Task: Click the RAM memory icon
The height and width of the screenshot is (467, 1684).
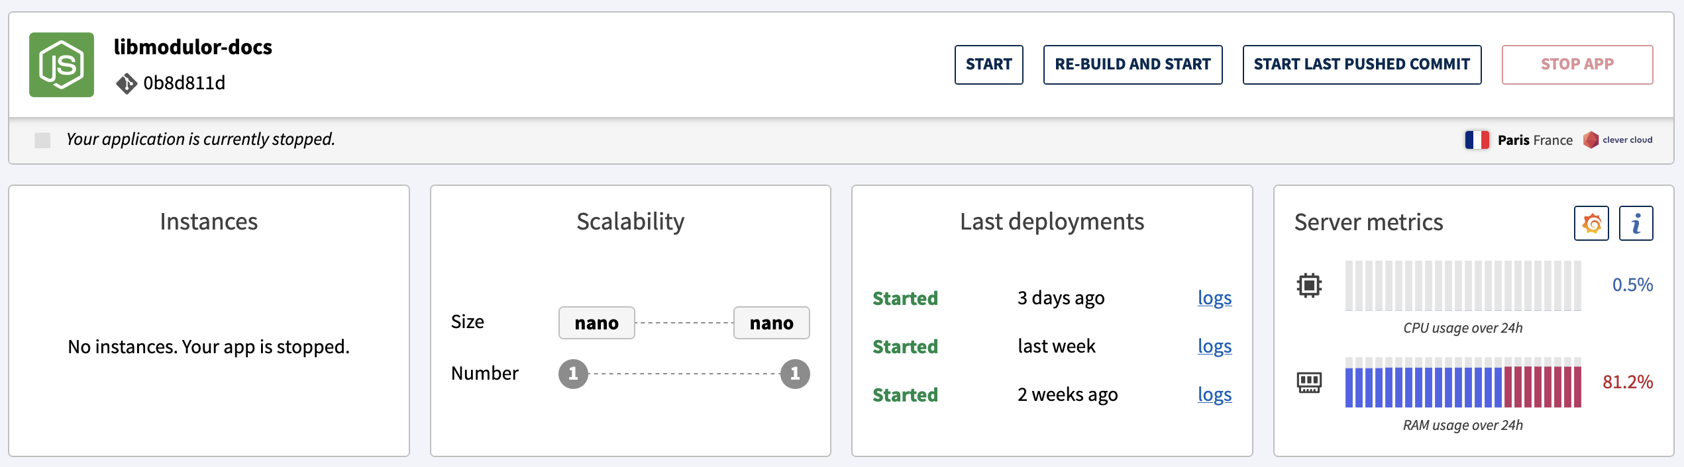Action: click(1309, 382)
